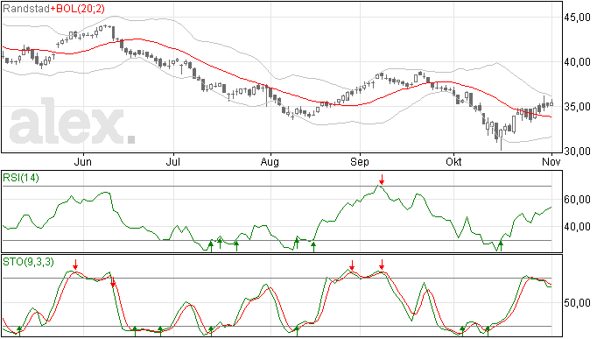Click the October green buy arrow on RSI

501,245
